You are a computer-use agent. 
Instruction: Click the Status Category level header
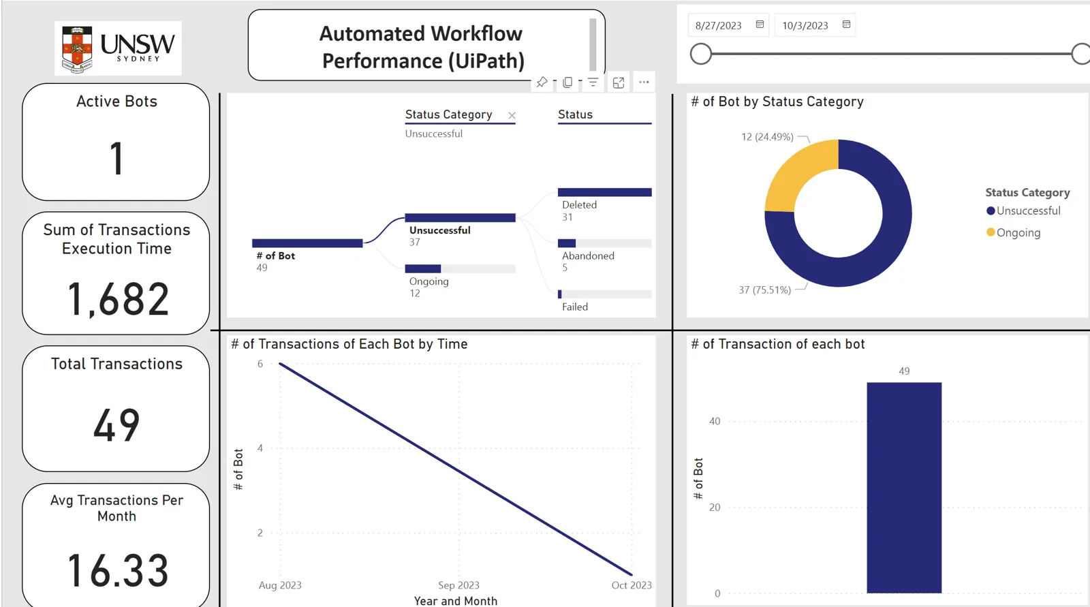click(x=448, y=114)
